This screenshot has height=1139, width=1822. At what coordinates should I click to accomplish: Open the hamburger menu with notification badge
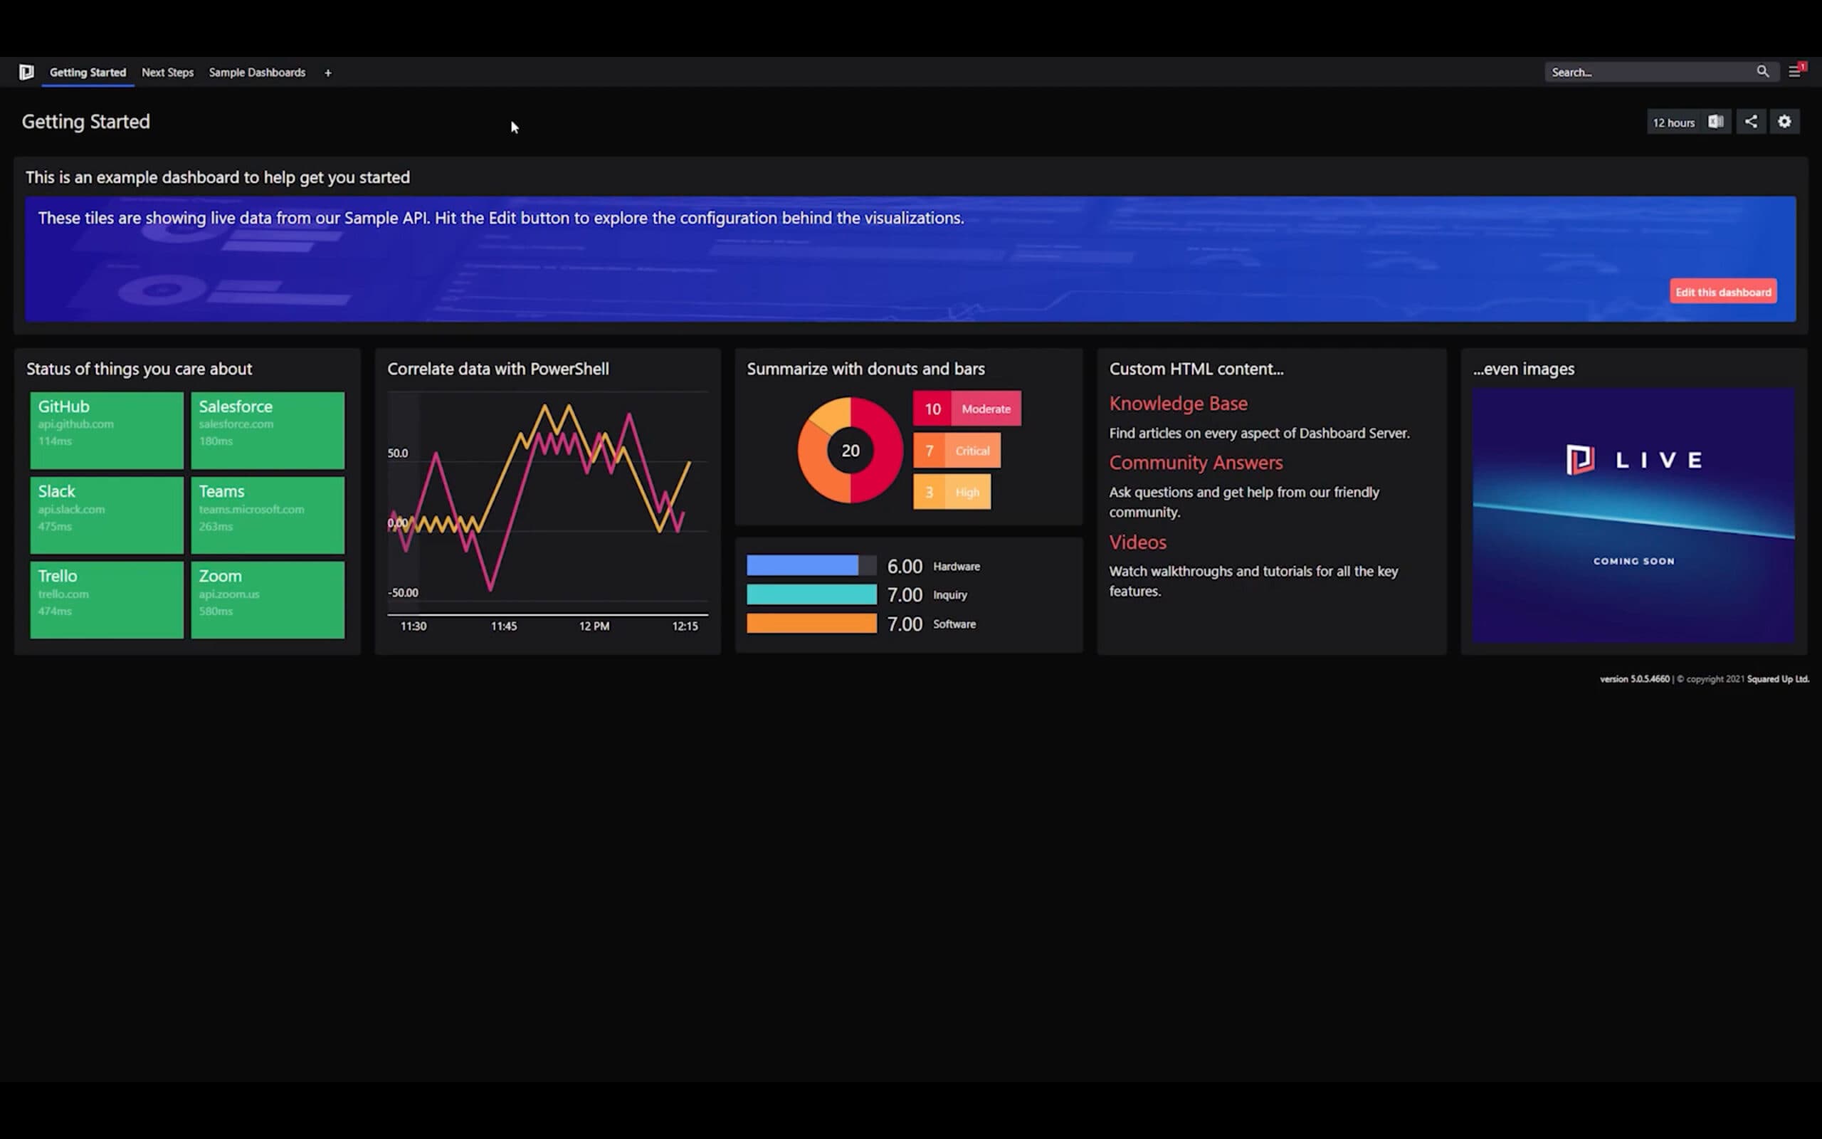(1796, 72)
